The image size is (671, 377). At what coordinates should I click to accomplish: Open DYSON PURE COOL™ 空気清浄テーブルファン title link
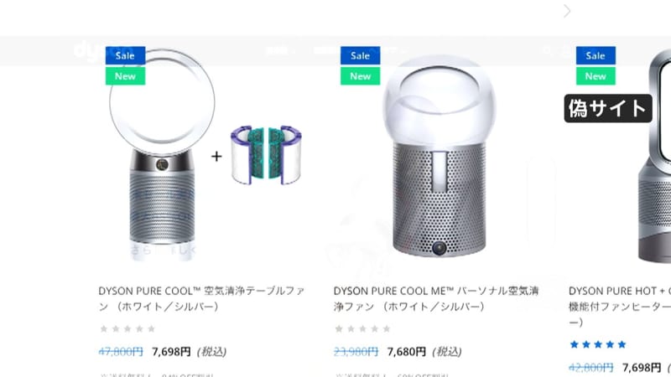[201, 298]
